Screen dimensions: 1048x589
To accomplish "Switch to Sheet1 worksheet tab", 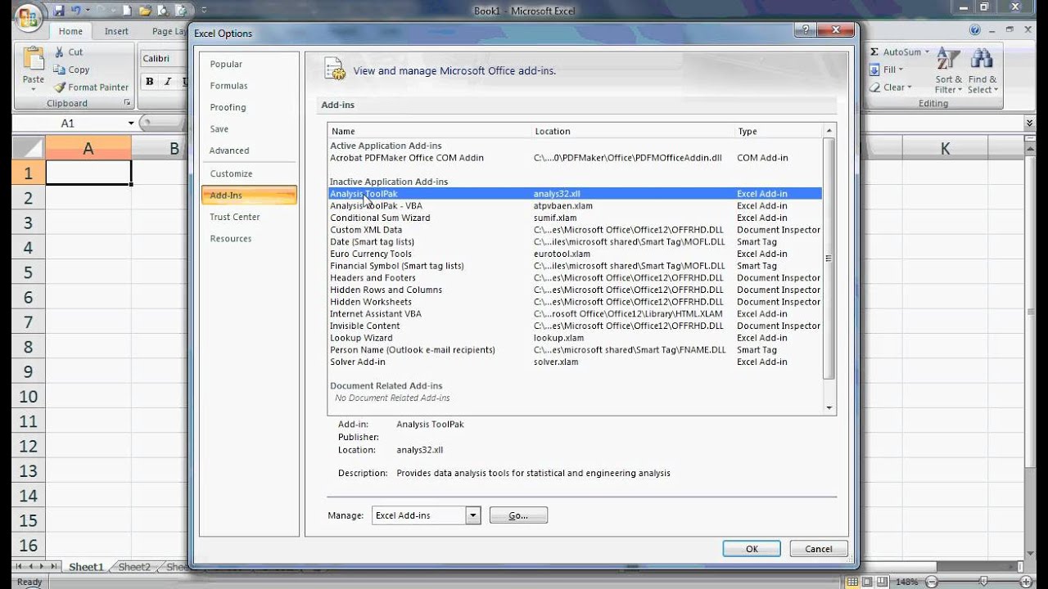I will coord(86,567).
